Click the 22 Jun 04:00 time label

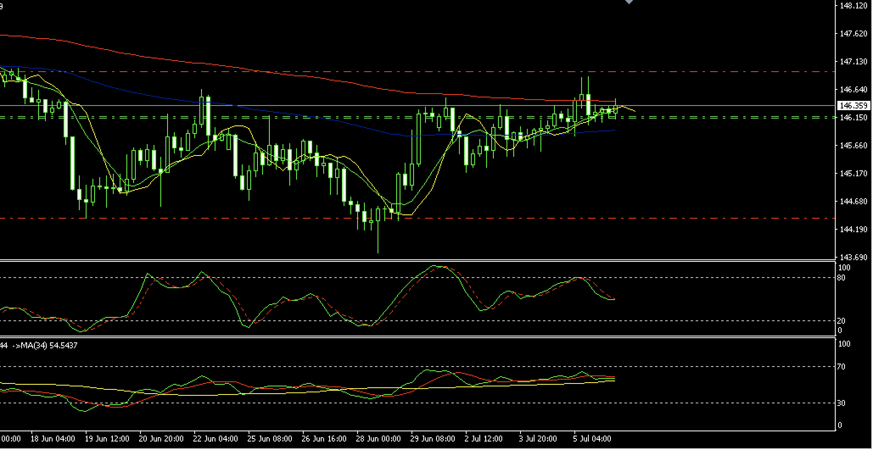tap(216, 439)
